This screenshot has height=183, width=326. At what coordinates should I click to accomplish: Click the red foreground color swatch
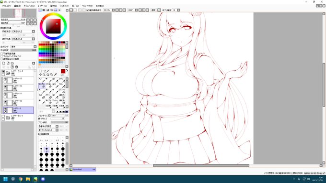(x=63, y=71)
